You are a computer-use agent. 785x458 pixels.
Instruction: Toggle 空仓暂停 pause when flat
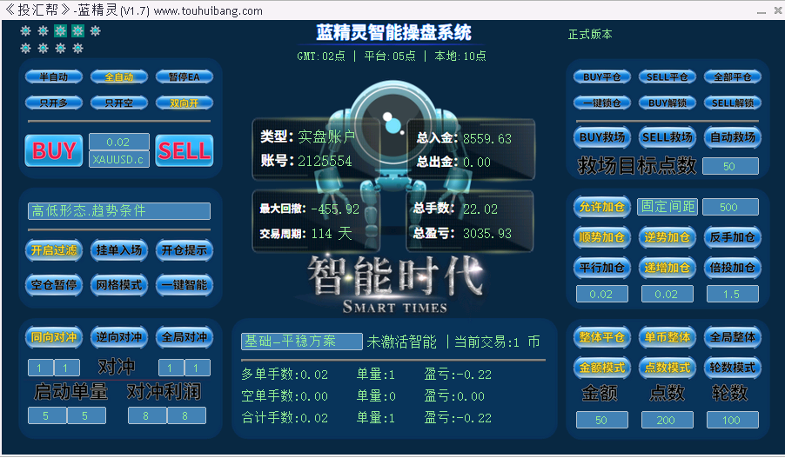54,285
